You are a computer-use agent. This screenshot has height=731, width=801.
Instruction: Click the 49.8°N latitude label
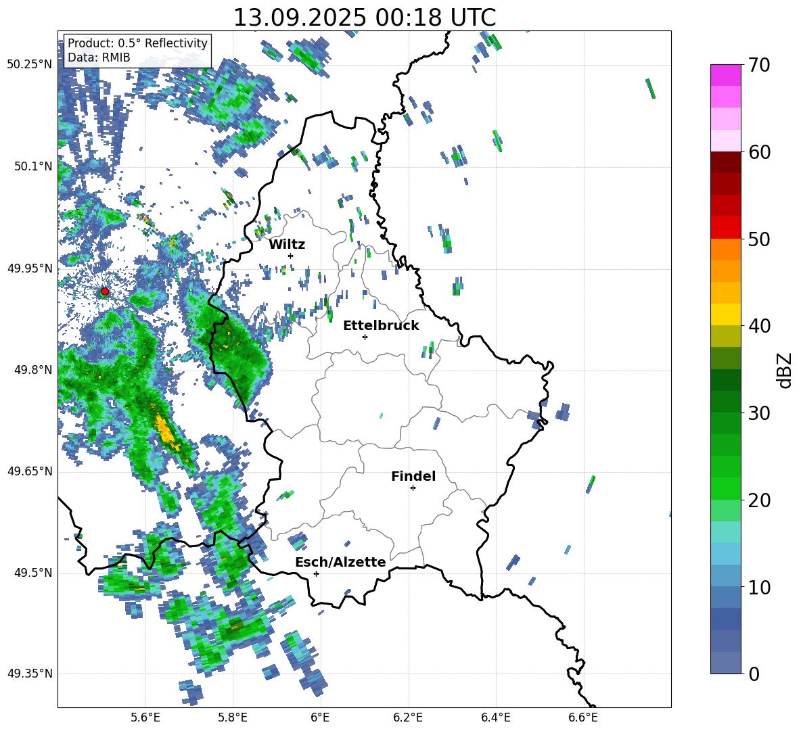click(x=33, y=370)
